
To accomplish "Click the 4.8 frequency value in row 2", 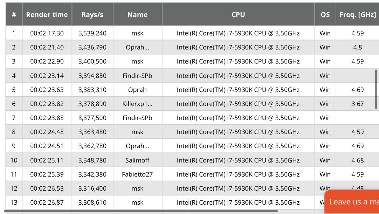I will point(358,47).
